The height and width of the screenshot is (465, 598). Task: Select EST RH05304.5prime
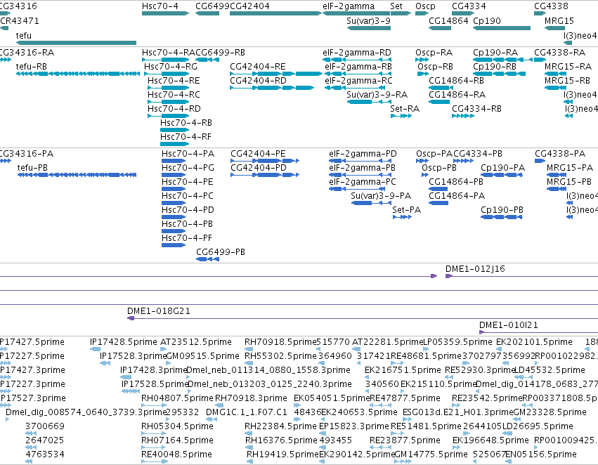click(154, 433)
